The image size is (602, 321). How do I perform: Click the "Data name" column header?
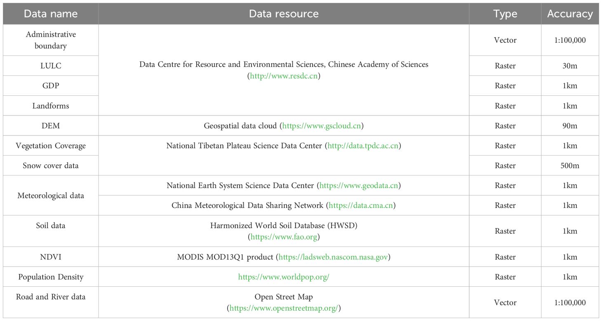[51, 14]
